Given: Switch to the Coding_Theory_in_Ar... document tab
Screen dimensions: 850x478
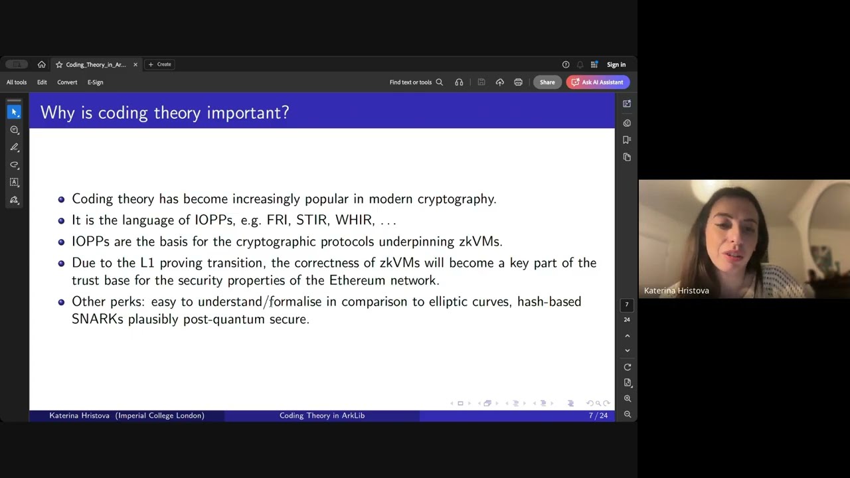Looking at the screenshot, I should (x=96, y=64).
